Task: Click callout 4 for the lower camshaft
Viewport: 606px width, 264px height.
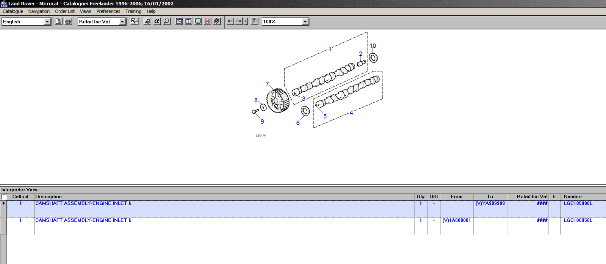Action: (x=351, y=113)
